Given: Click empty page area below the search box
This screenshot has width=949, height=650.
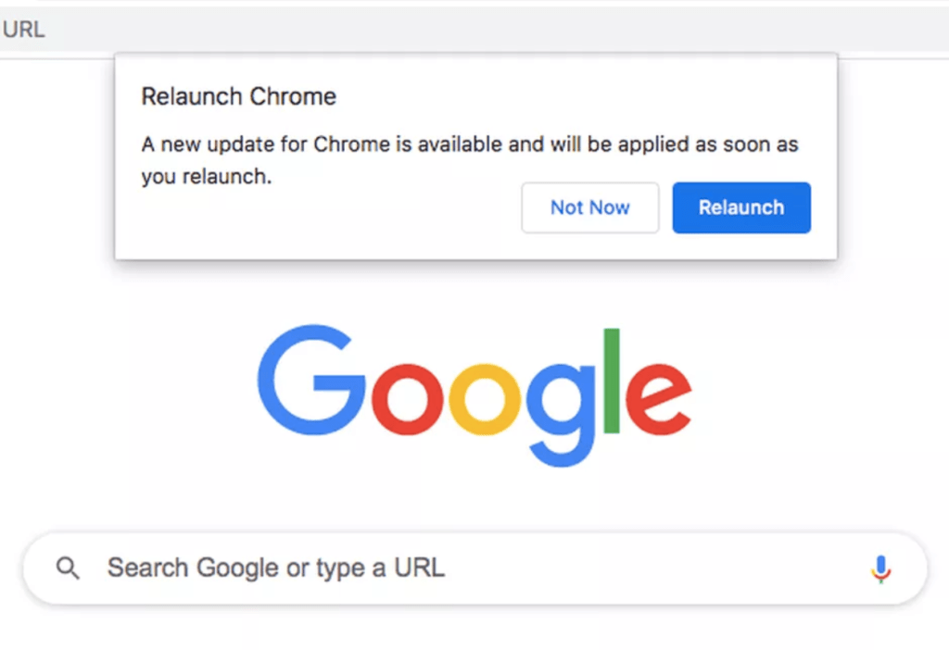Looking at the screenshot, I should point(474,630).
